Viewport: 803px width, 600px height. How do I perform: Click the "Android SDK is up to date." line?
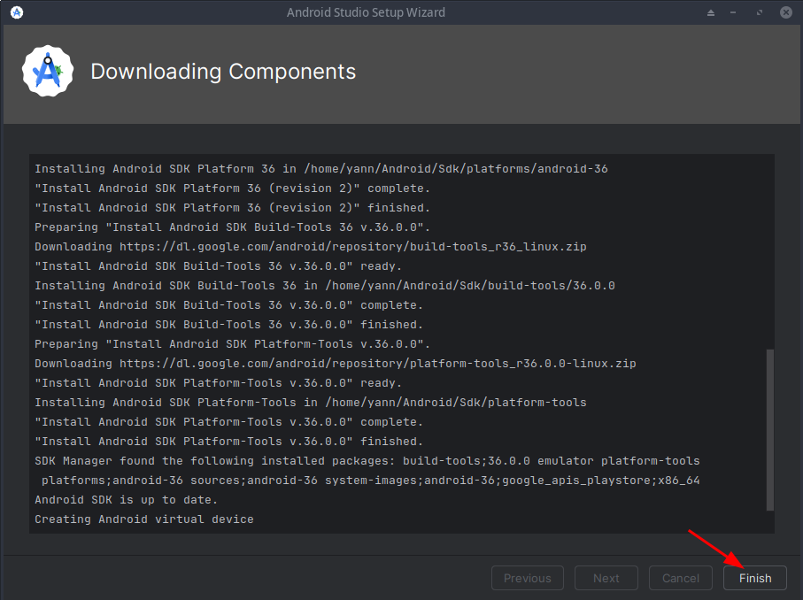click(x=126, y=500)
